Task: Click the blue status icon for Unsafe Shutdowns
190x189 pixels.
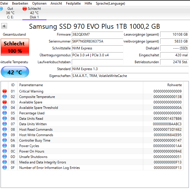Action: 5,157
